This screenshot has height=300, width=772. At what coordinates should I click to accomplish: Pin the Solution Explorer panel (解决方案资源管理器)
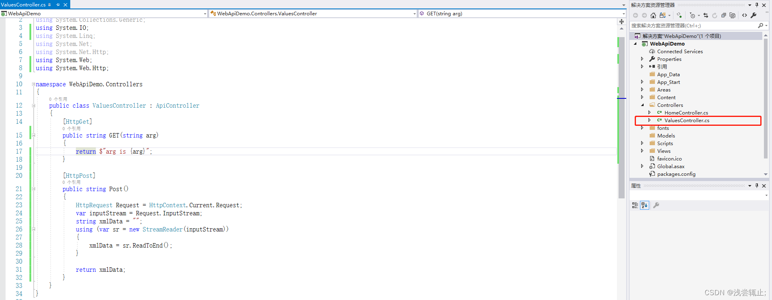(757, 5)
